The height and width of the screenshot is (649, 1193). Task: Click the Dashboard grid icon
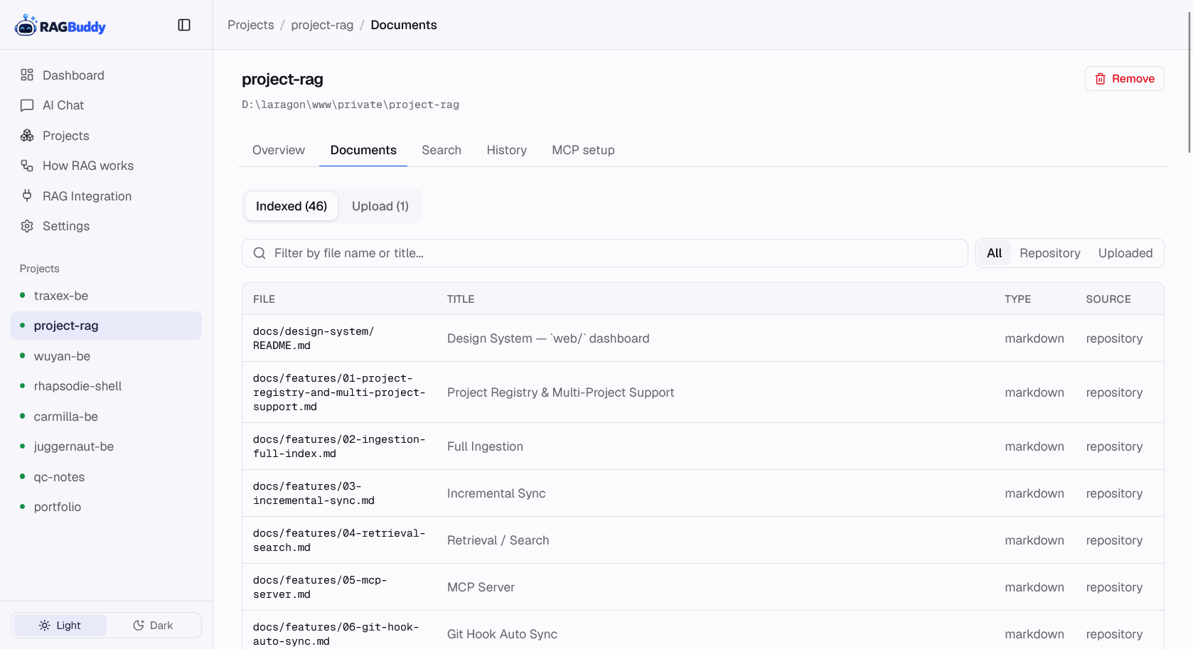click(x=27, y=75)
